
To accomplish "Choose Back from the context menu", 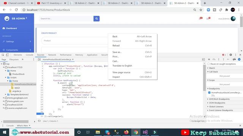I will (133, 37).
